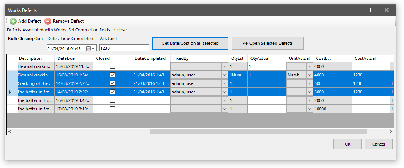This screenshot has width=404, height=168.
Task: Tick Closed checkbox for 15/08/2019 defect
Action: 112,66
